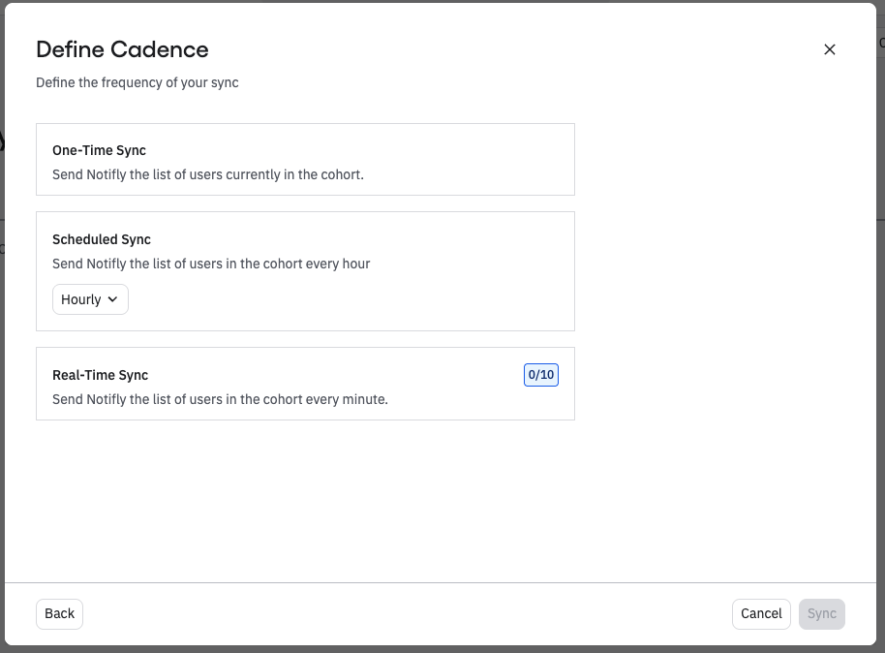Click the Real-Time Sync title label
This screenshot has height=653, width=885.
point(100,375)
